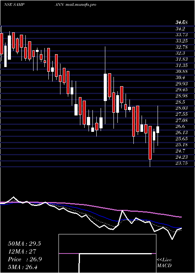Click the 32.78 price axis label
The height and width of the screenshot is (273, 195).
tap(182, 47)
